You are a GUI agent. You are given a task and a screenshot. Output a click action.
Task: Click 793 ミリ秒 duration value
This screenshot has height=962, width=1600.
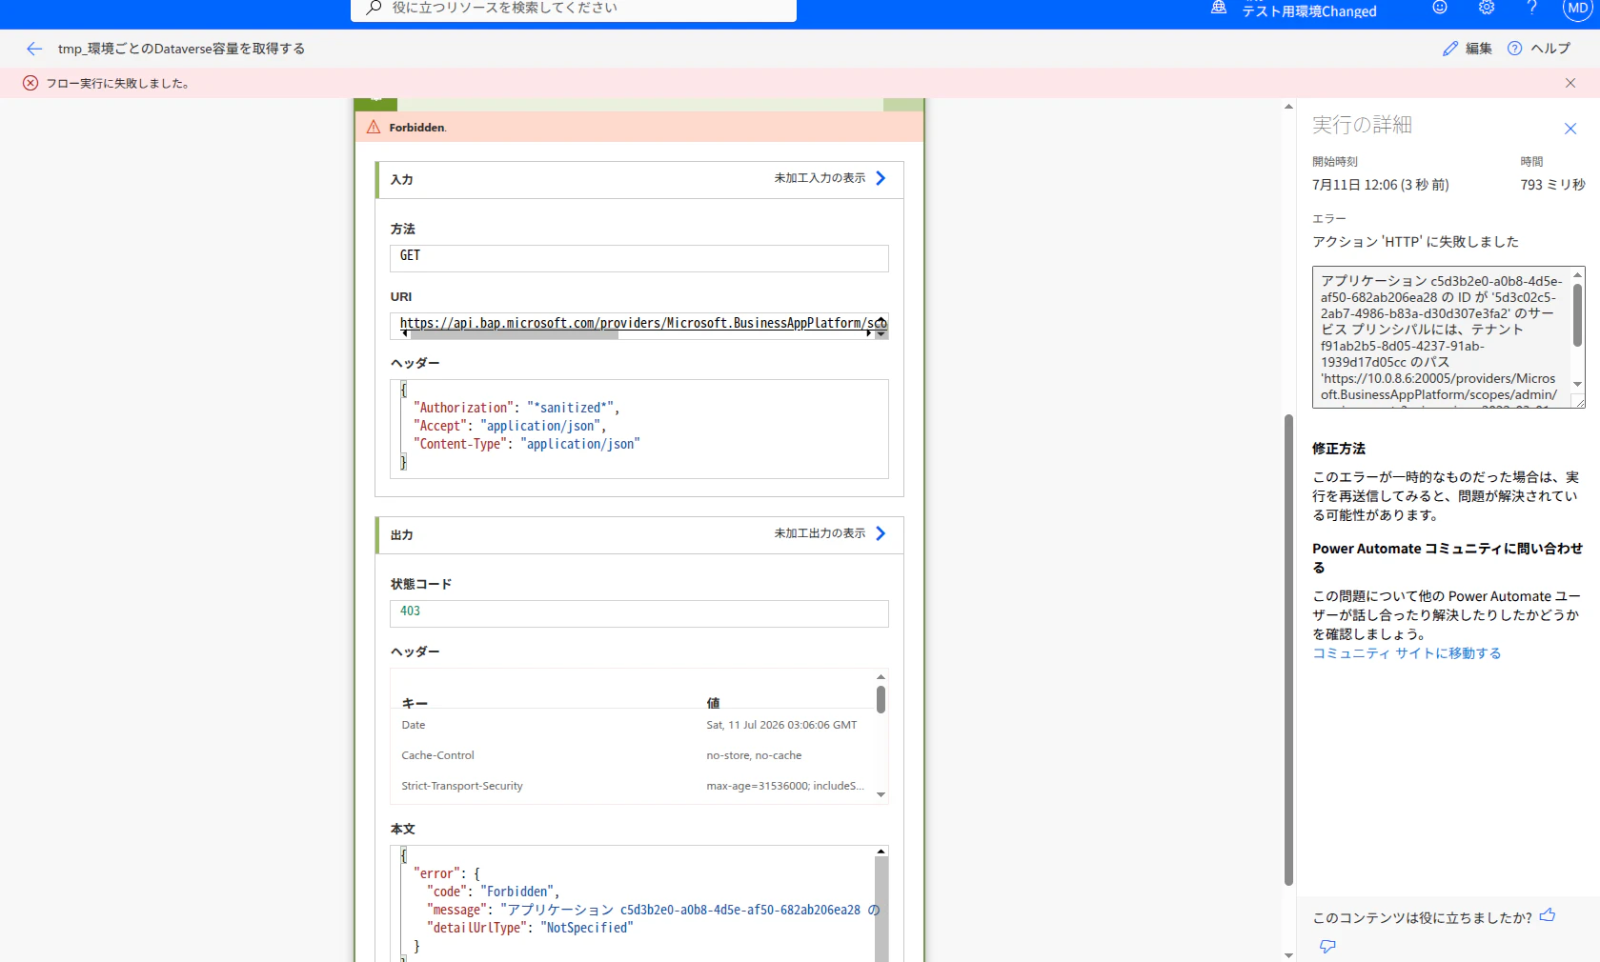(x=1552, y=185)
